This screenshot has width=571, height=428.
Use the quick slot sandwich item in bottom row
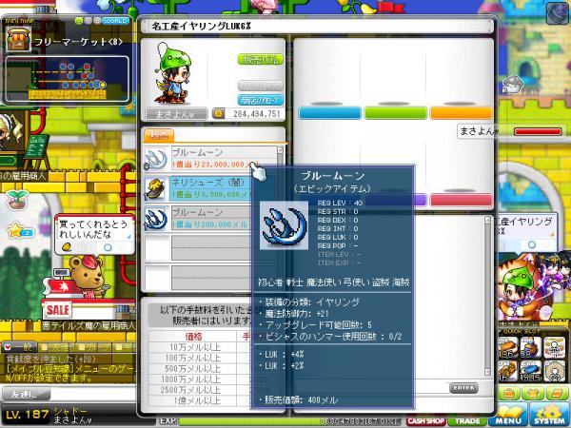click(508, 371)
